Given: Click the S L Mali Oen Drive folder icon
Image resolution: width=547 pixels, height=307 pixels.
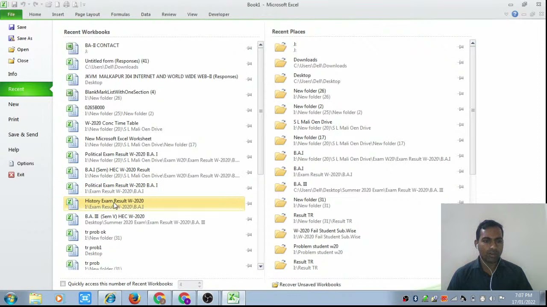Looking at the screenshot, I should (281, 125).
